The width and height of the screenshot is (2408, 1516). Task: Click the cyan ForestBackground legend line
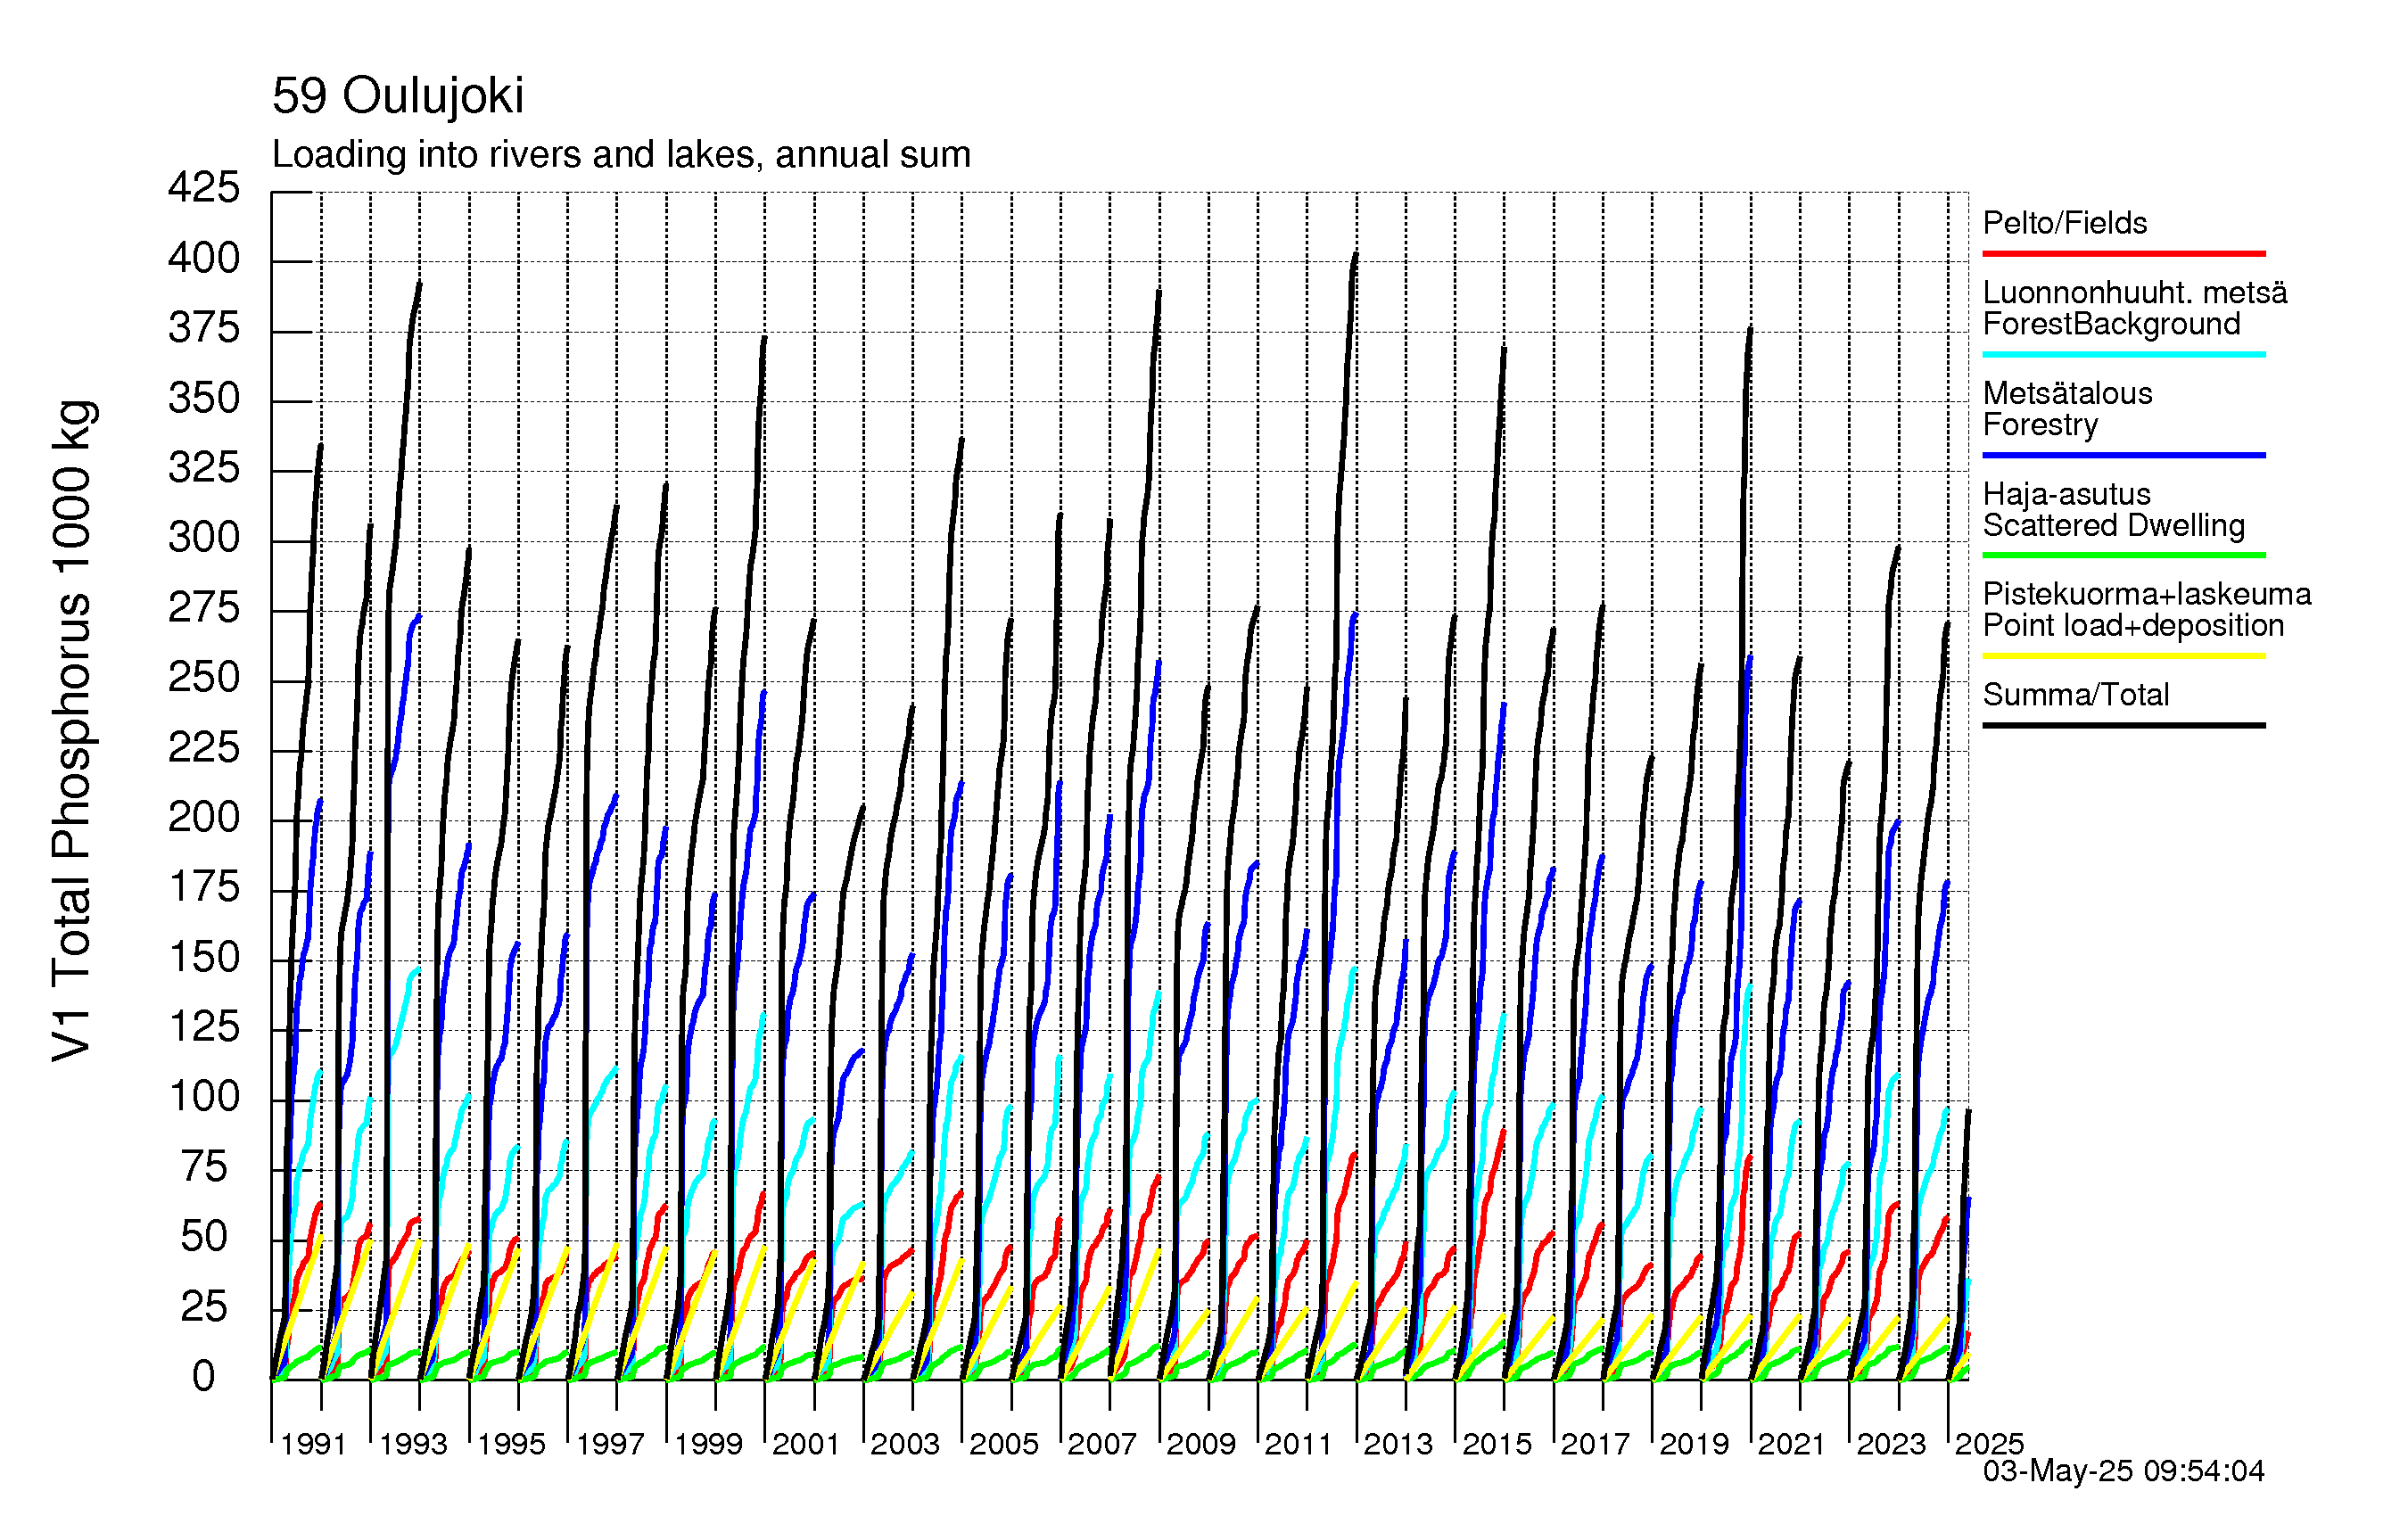[x=2123, y=354]
